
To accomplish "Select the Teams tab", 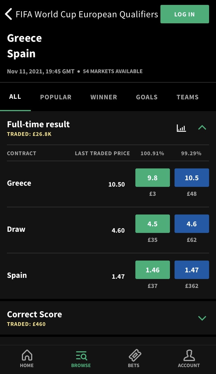I will point(187,97).
